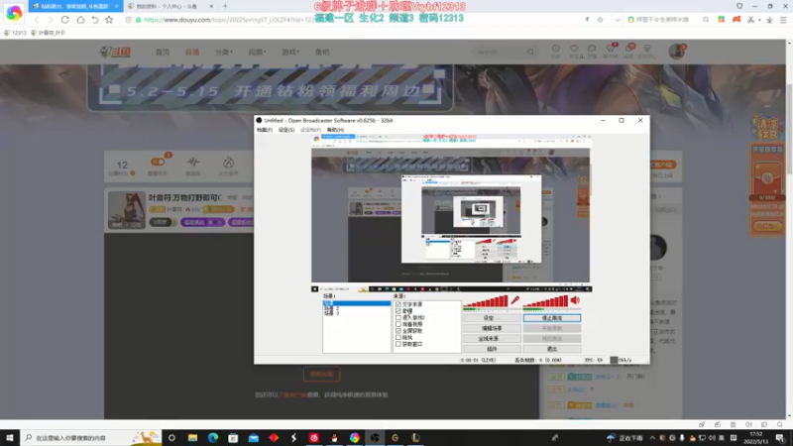The width and height of the screenshot is (793, 446).
Task: Click the Douyu site logo
Action: pos(115,52)
